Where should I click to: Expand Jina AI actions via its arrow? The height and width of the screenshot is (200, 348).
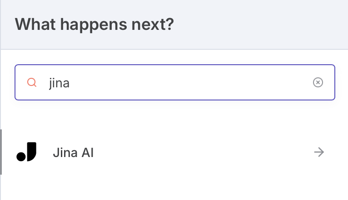[319, 152]
